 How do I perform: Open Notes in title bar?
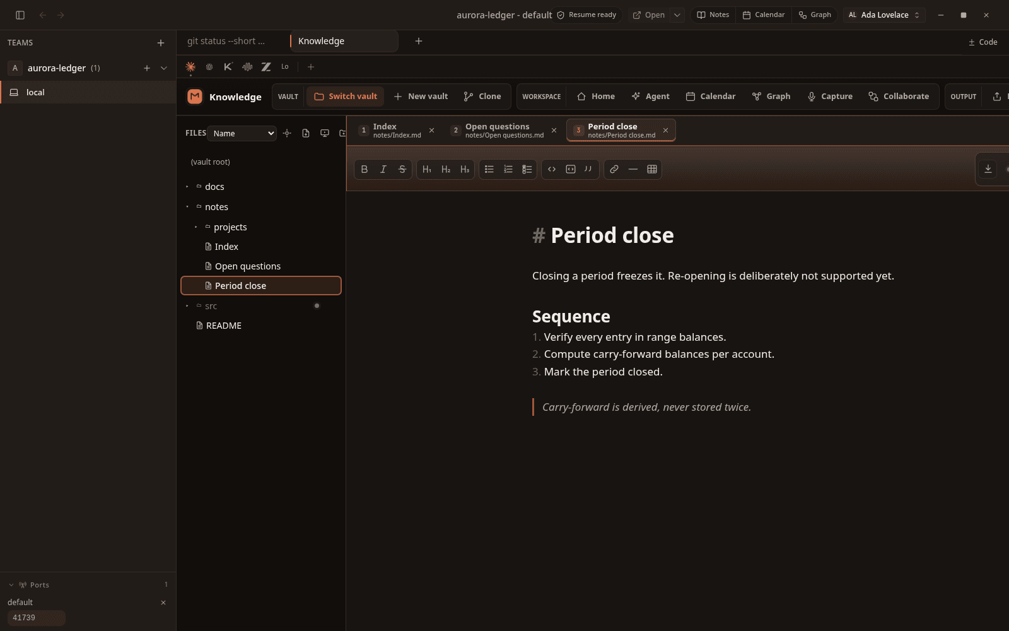tap(713, 15)
